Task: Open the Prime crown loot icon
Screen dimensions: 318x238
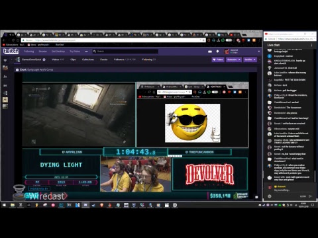Action: point(210,52)
